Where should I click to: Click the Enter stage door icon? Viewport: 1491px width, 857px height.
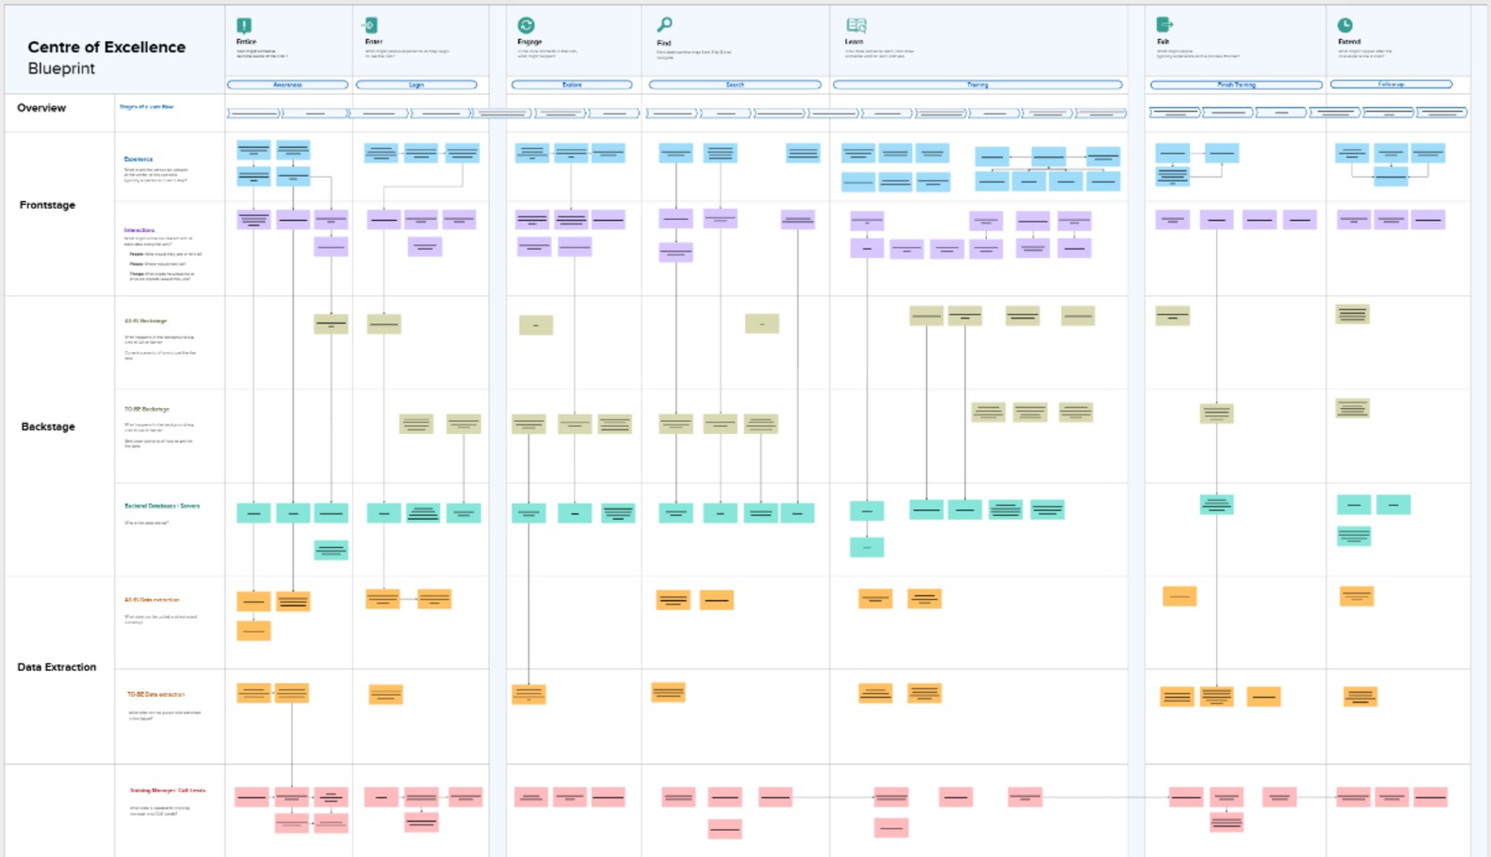[371, 25]
